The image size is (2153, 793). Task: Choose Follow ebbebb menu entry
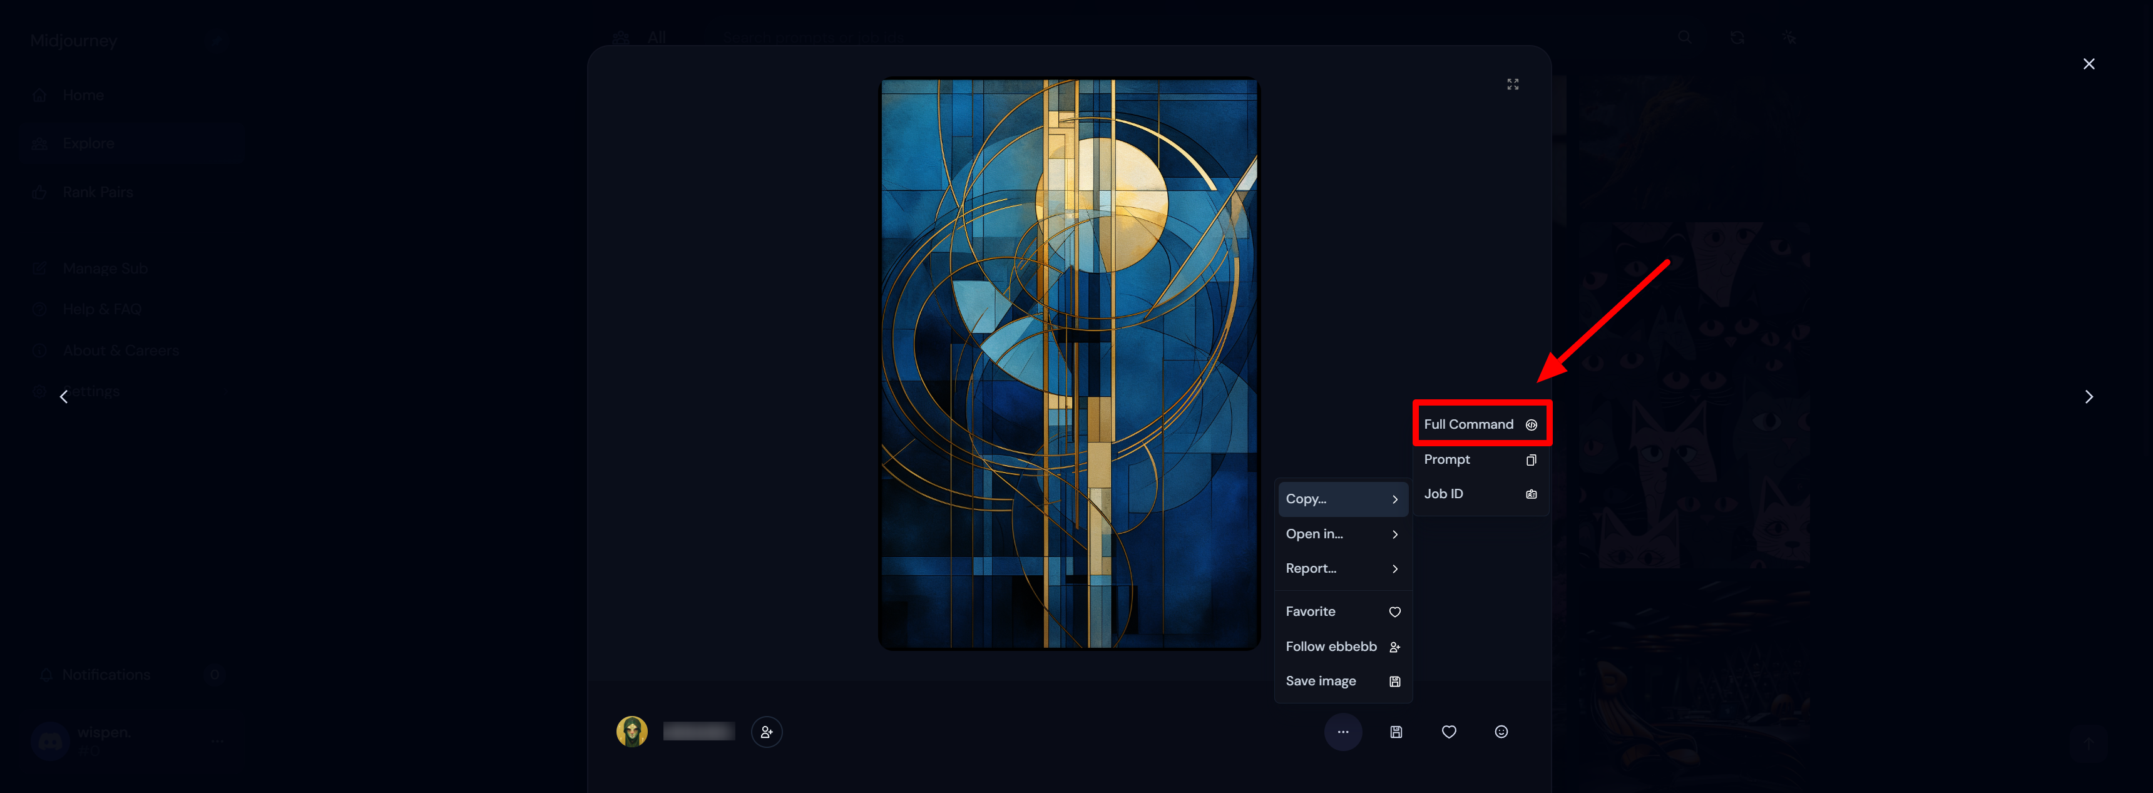point(1342,647)
